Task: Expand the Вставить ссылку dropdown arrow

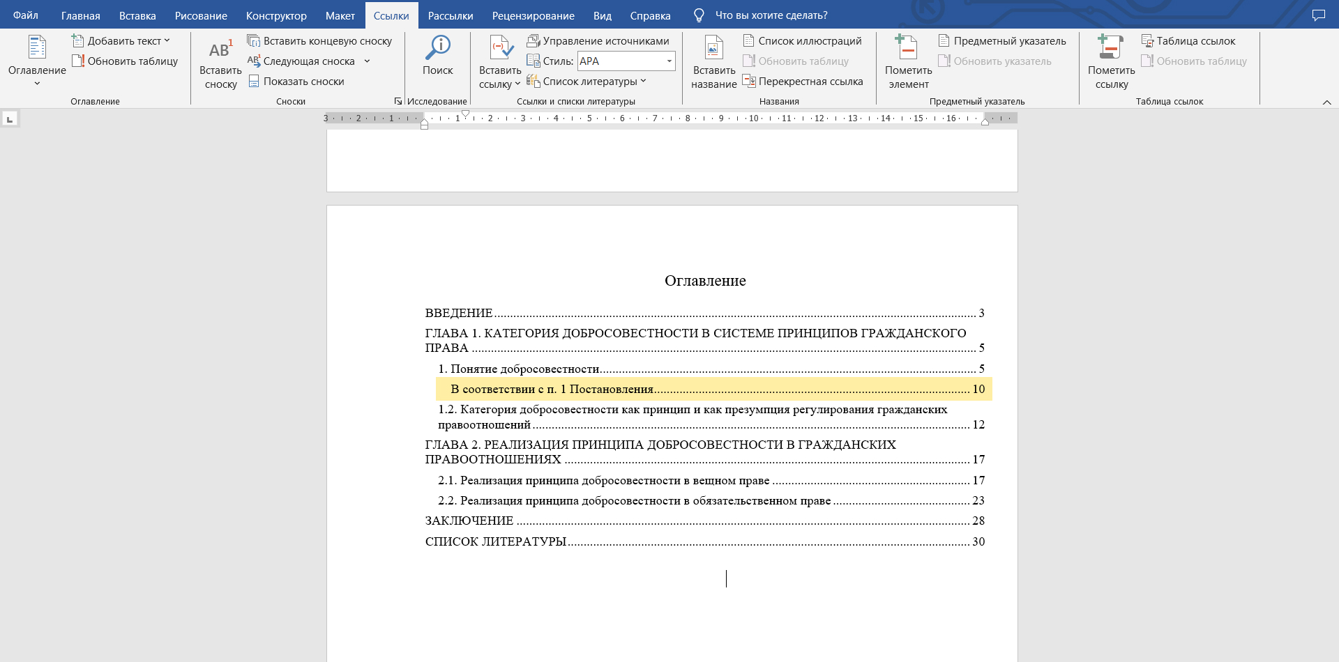Action: [517, 84]
